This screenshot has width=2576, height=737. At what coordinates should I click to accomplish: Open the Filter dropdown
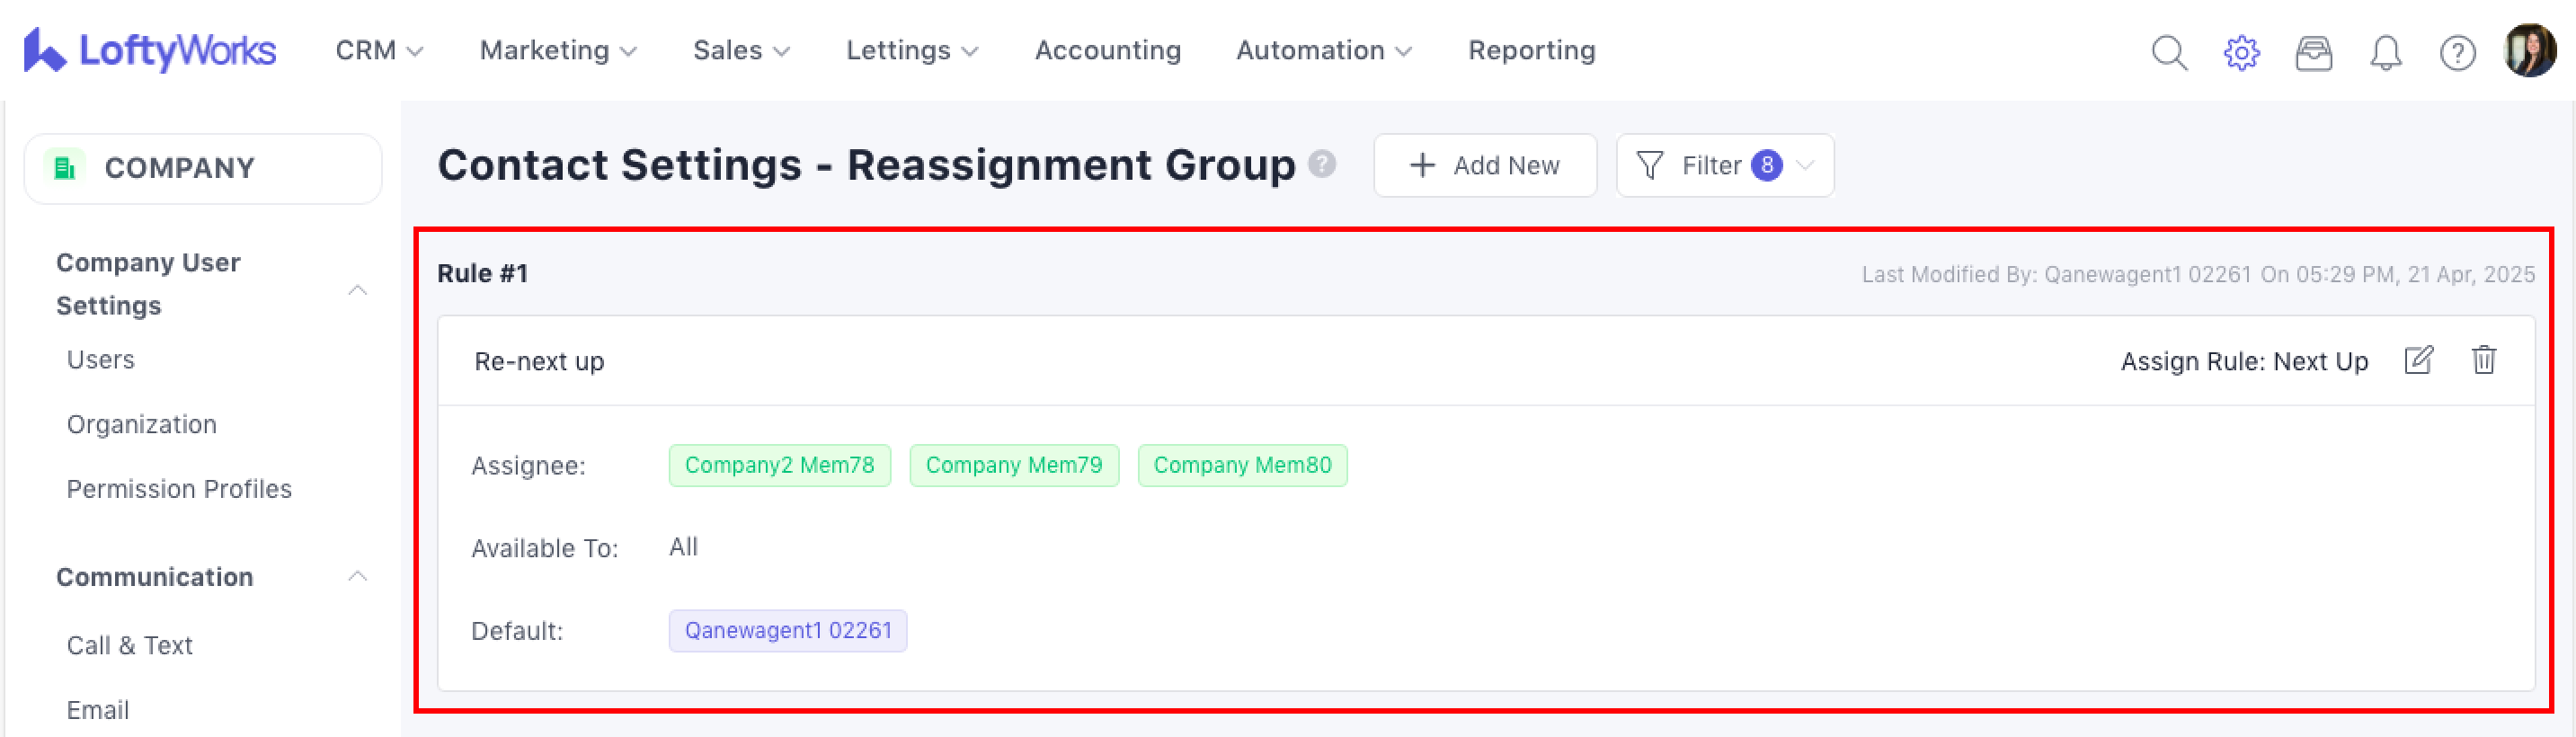pos(1724,165)
